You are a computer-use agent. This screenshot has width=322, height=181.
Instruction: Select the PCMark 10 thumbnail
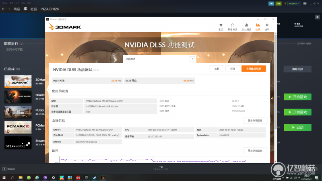tap(18, 127)
